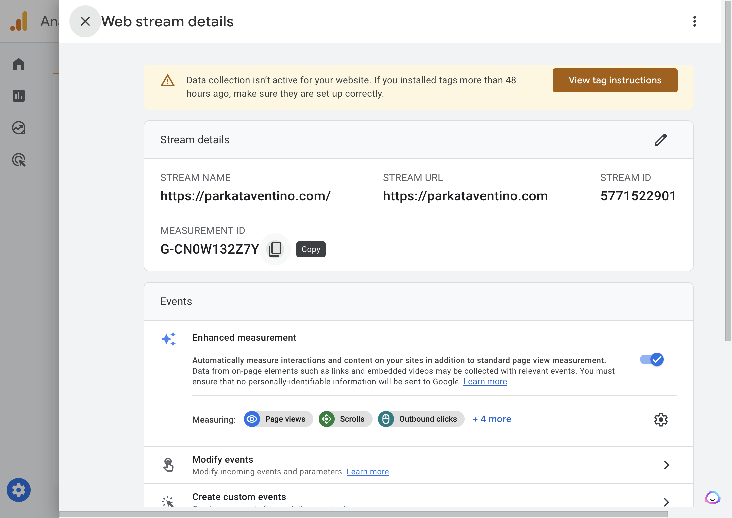Open Learn more link under Modify events
The height and width of the screenshot is (518, 732).
click(x=368, y=472)
